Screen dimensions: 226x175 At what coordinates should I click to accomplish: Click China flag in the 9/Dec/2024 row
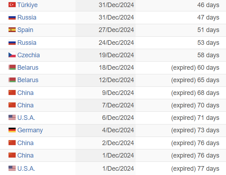[12, 93]
